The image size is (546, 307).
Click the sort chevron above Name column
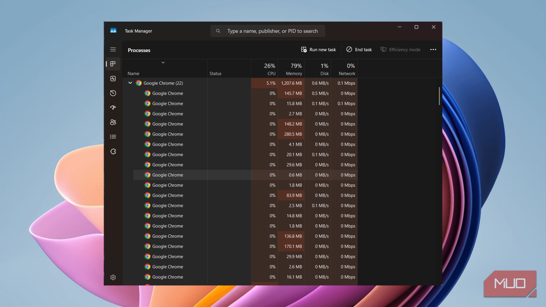point(163,63)
